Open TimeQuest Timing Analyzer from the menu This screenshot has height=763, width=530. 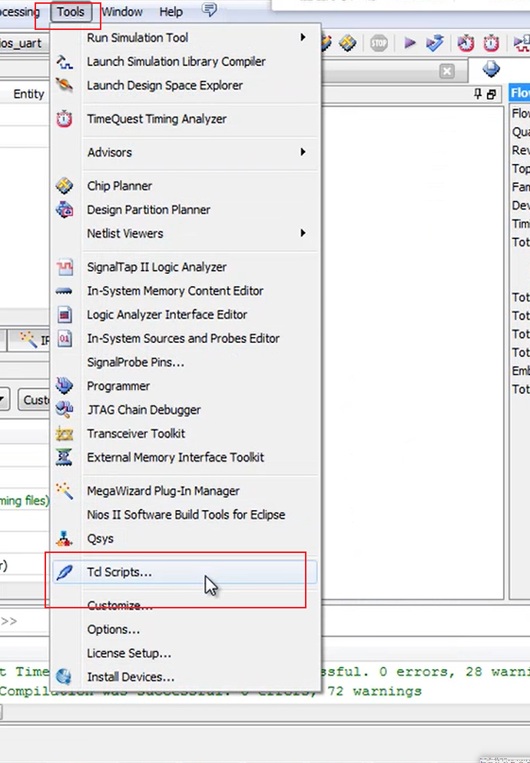tap(185, 119)
